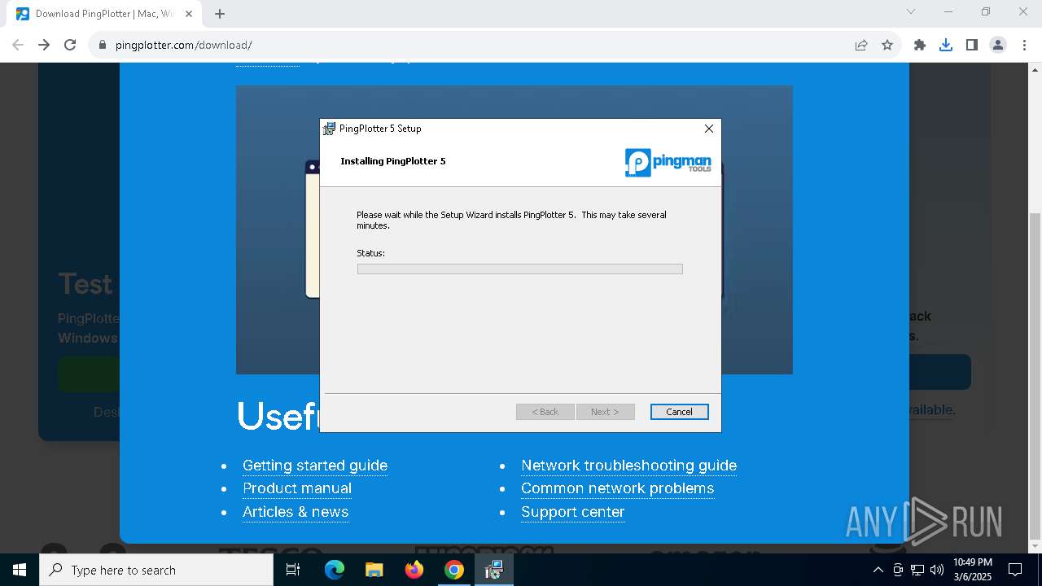Screen dimensions: 1042x586
Task: Click the volume speaker tray icon
Action: (x=937, y=570)
